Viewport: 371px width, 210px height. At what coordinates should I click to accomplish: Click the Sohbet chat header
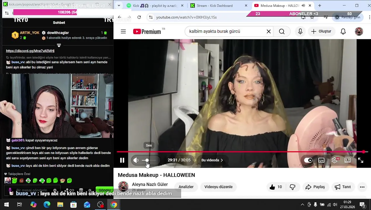[59, 22]
